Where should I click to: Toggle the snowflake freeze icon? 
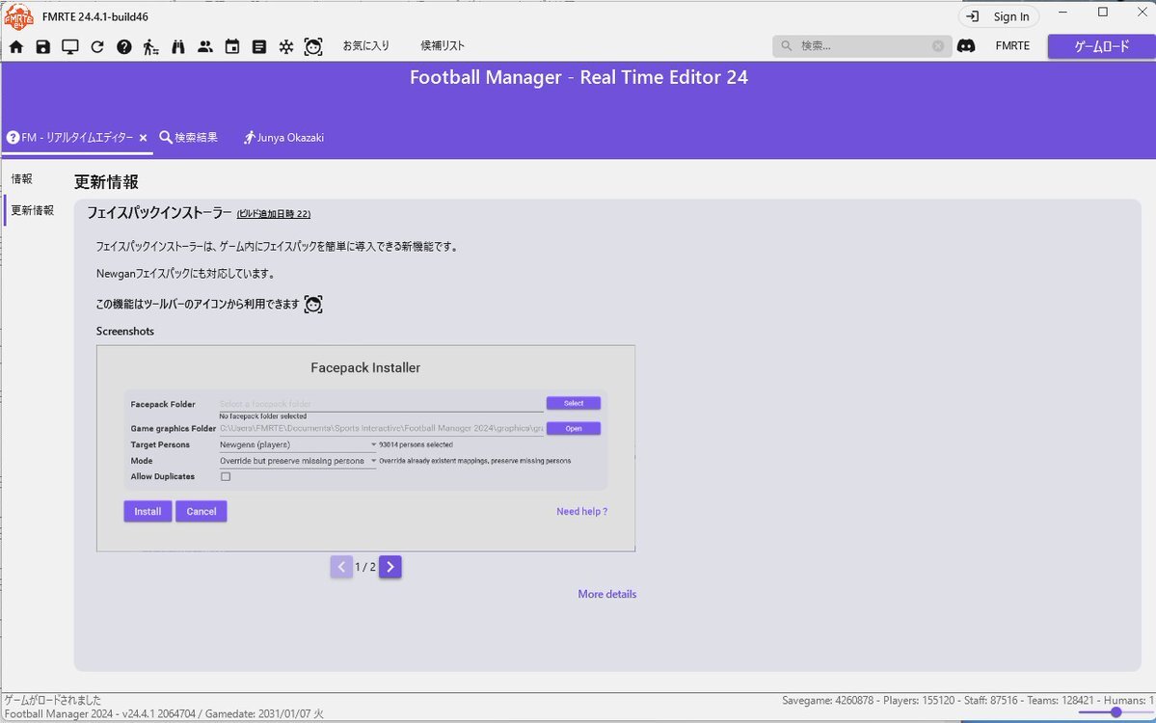click(x=286, y=46)
